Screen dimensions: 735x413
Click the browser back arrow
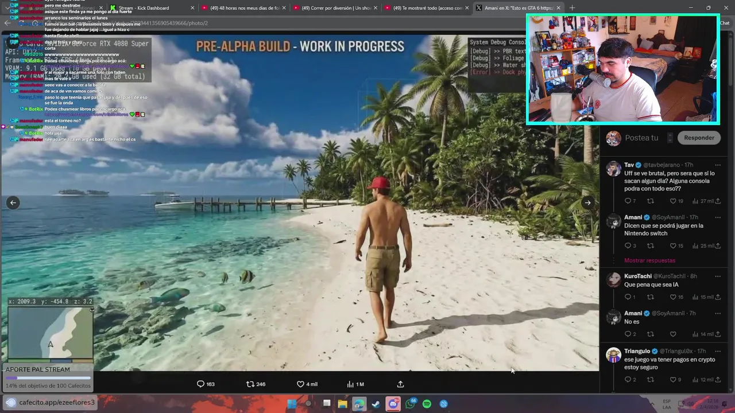7,23
